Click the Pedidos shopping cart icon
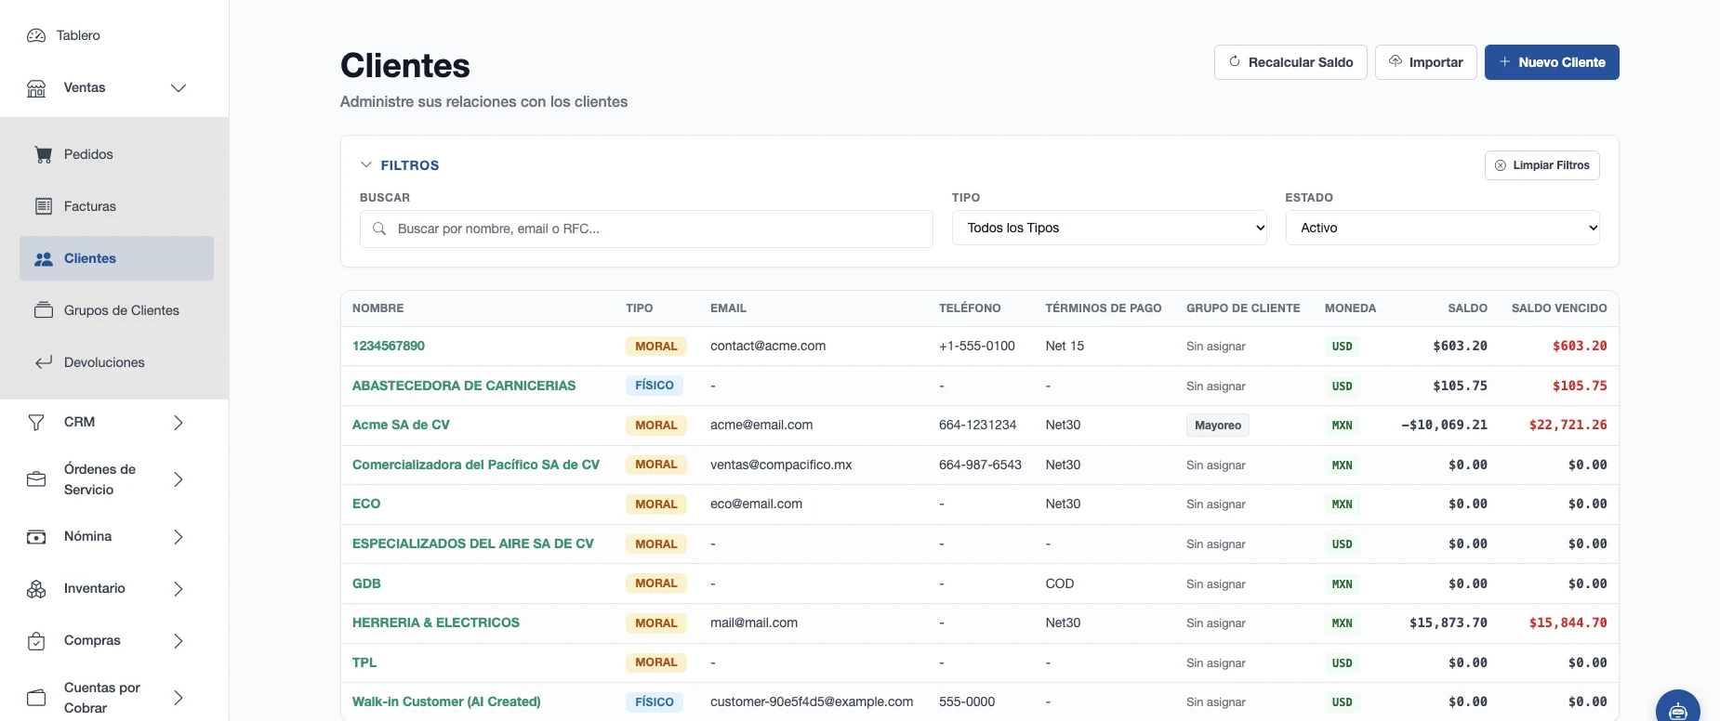The height and width of the screenshot is (721, 1720). click(44, 154)
